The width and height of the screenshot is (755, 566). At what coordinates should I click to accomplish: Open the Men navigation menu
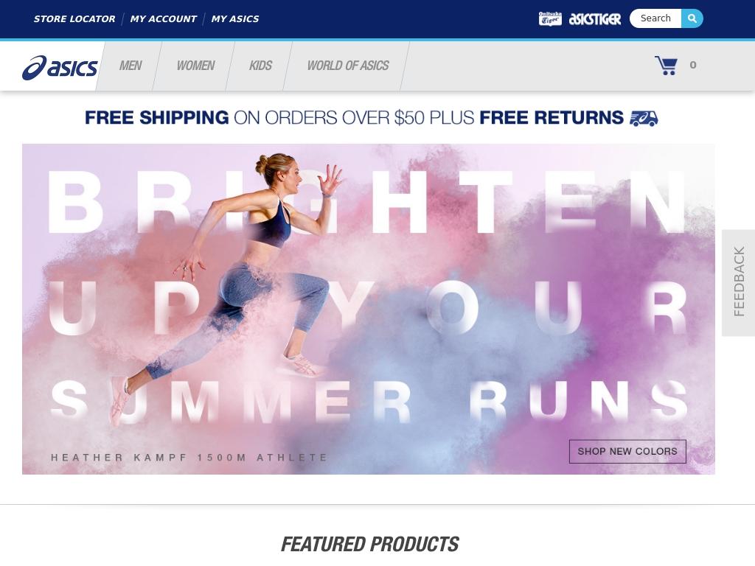(x=130, y=66)
